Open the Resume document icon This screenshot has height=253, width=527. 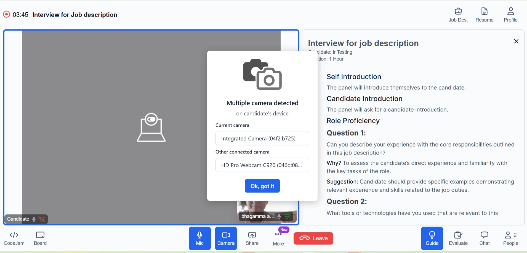[x=485, y=15]
